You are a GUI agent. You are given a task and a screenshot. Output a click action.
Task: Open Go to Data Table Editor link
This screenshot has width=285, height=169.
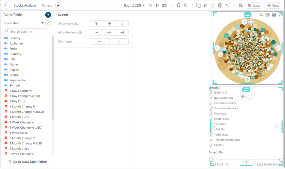point(27,162)
